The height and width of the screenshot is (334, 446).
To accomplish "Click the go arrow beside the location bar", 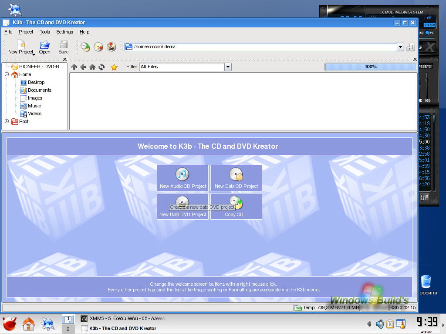I will 410,47.
